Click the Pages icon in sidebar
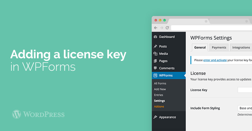The height and width of the screenshot is (131, 252). click(155, 61)
